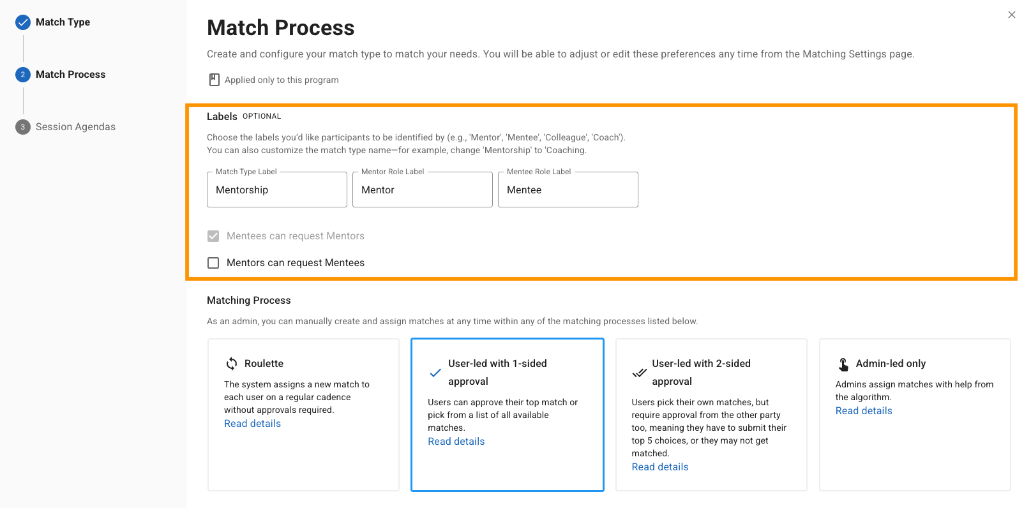The width and height of the screenshot is (1031, 508).
Task: Open Read details under Admin-led only
Action: pos(864,411)
